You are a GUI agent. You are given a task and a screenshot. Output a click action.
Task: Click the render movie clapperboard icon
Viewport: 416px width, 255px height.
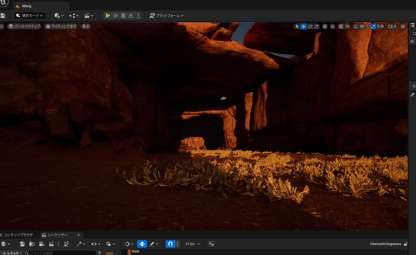[x=51, y=244]
